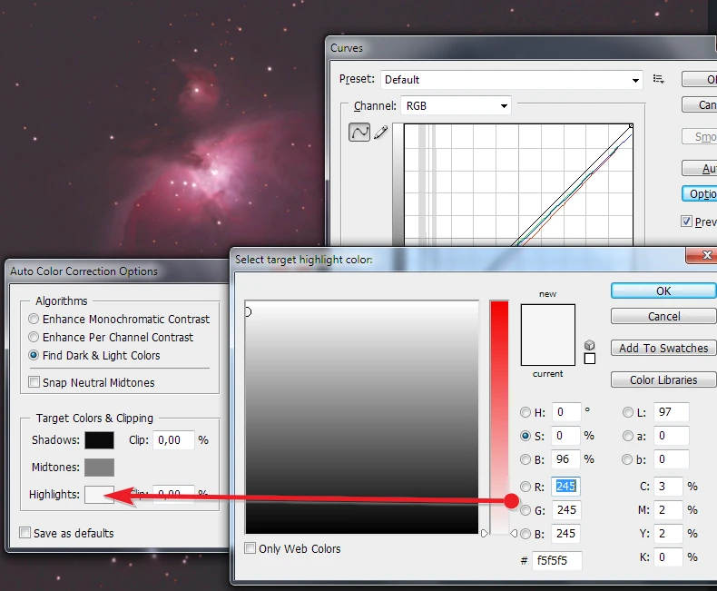This screenshot has width=717, height=591.
Task: Click the web-safe color cube warning icon
Action: (590, 345)
